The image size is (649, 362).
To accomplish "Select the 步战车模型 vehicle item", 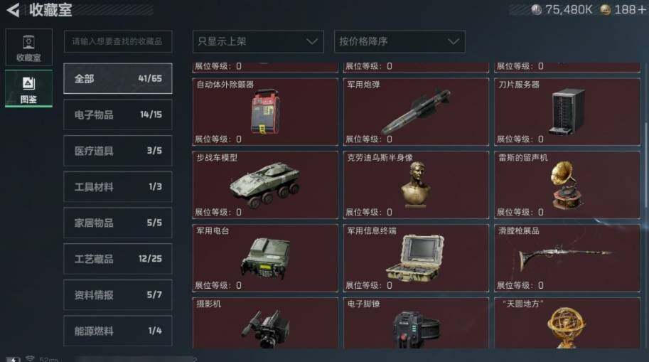I will coord(265,185).
